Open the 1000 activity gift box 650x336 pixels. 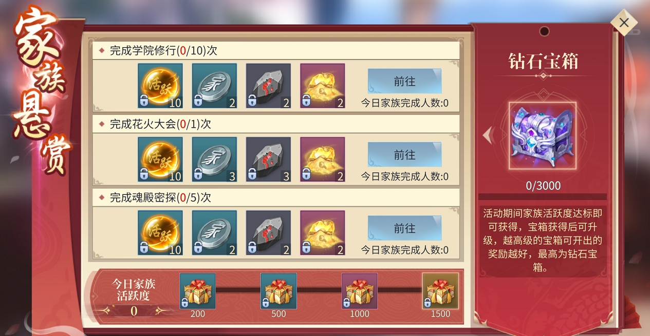pyautogui.click(x=360, y=291)
